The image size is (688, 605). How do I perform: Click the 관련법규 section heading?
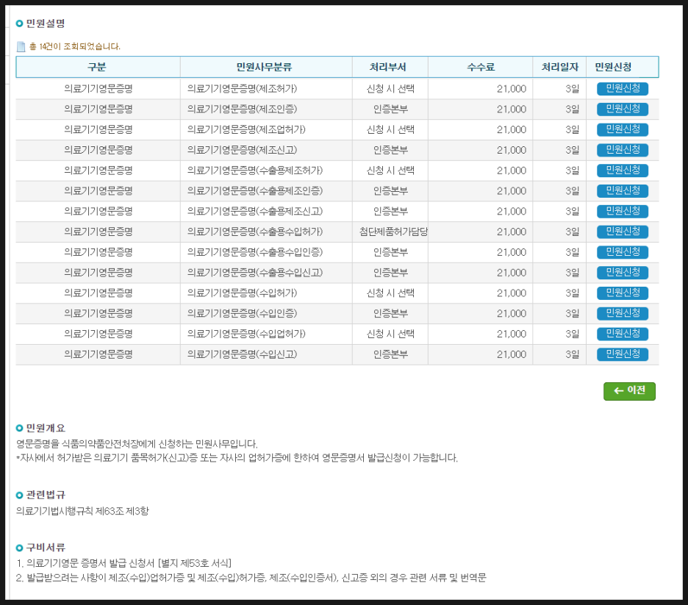point(45,495)
